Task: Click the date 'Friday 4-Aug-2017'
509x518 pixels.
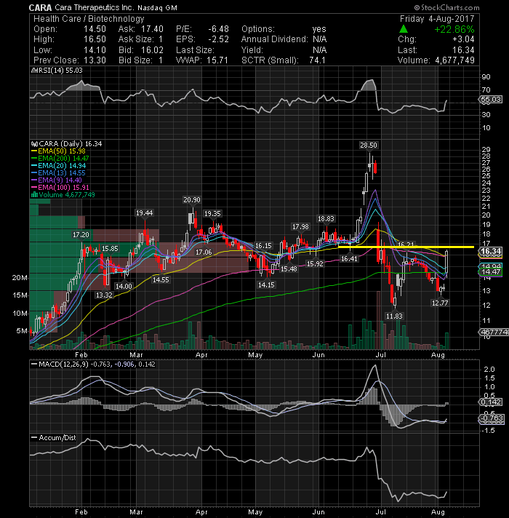Action: (437, 18)
